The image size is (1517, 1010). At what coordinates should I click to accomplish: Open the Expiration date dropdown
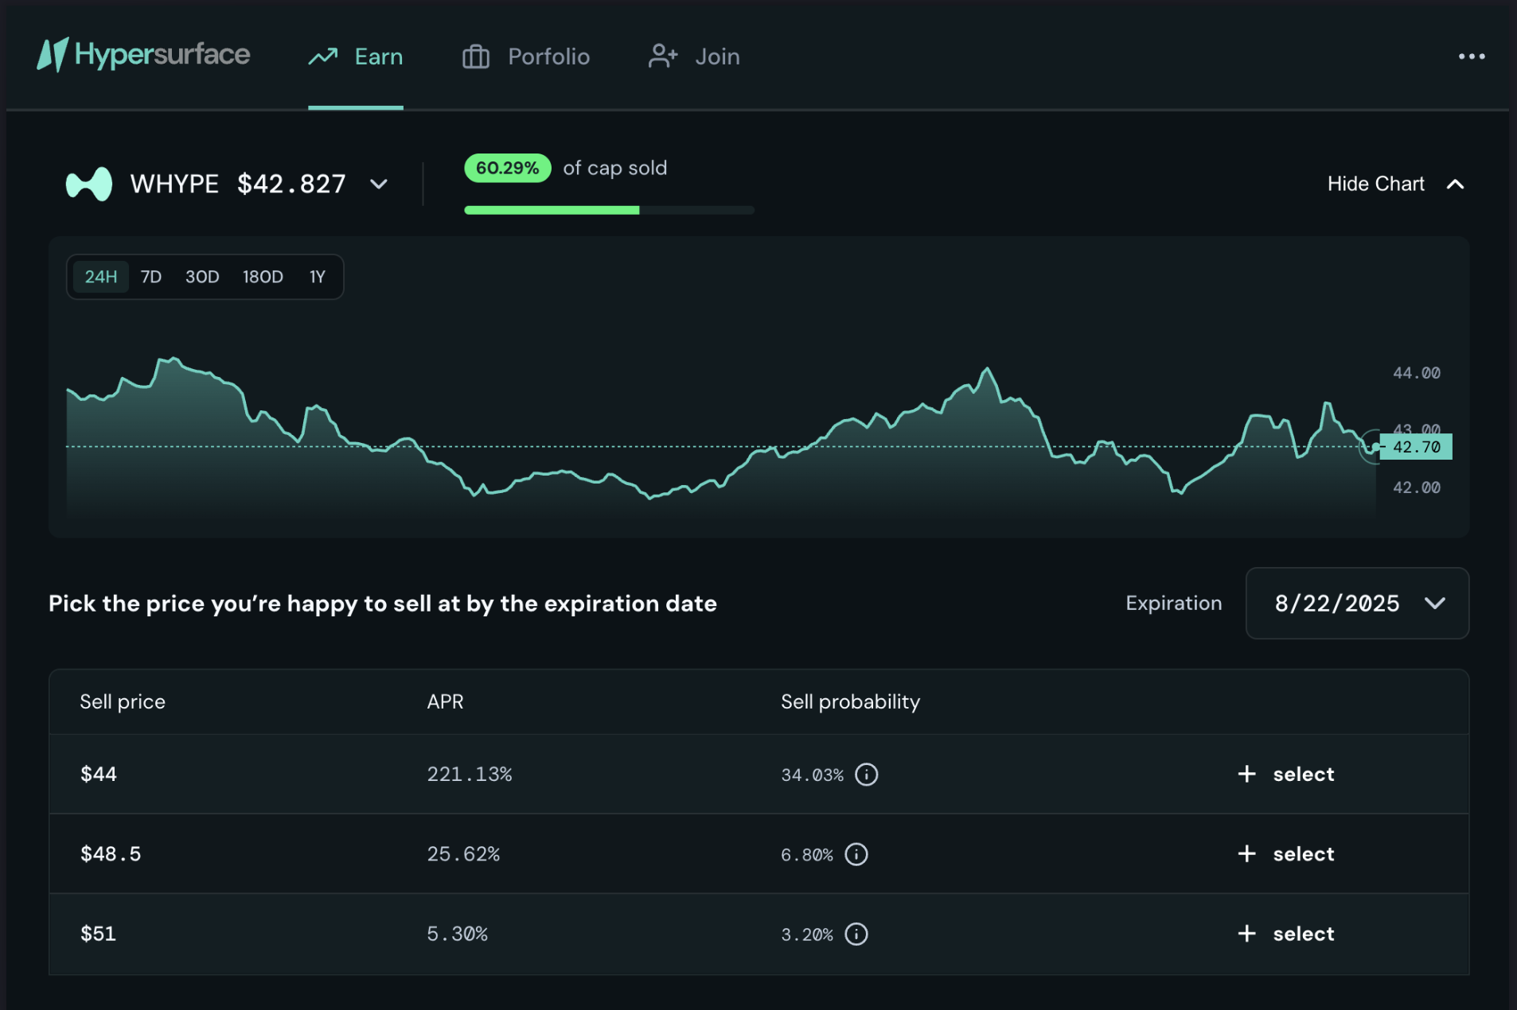click(x=1357, y=603)
